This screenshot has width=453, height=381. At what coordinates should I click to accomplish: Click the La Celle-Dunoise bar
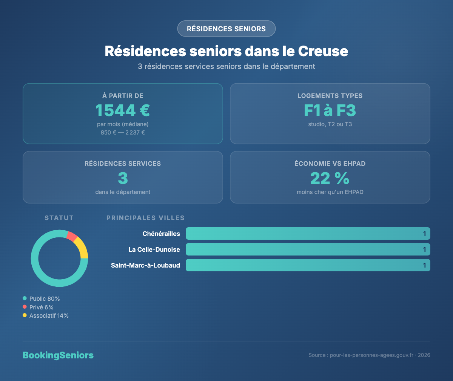click(308, 249)
